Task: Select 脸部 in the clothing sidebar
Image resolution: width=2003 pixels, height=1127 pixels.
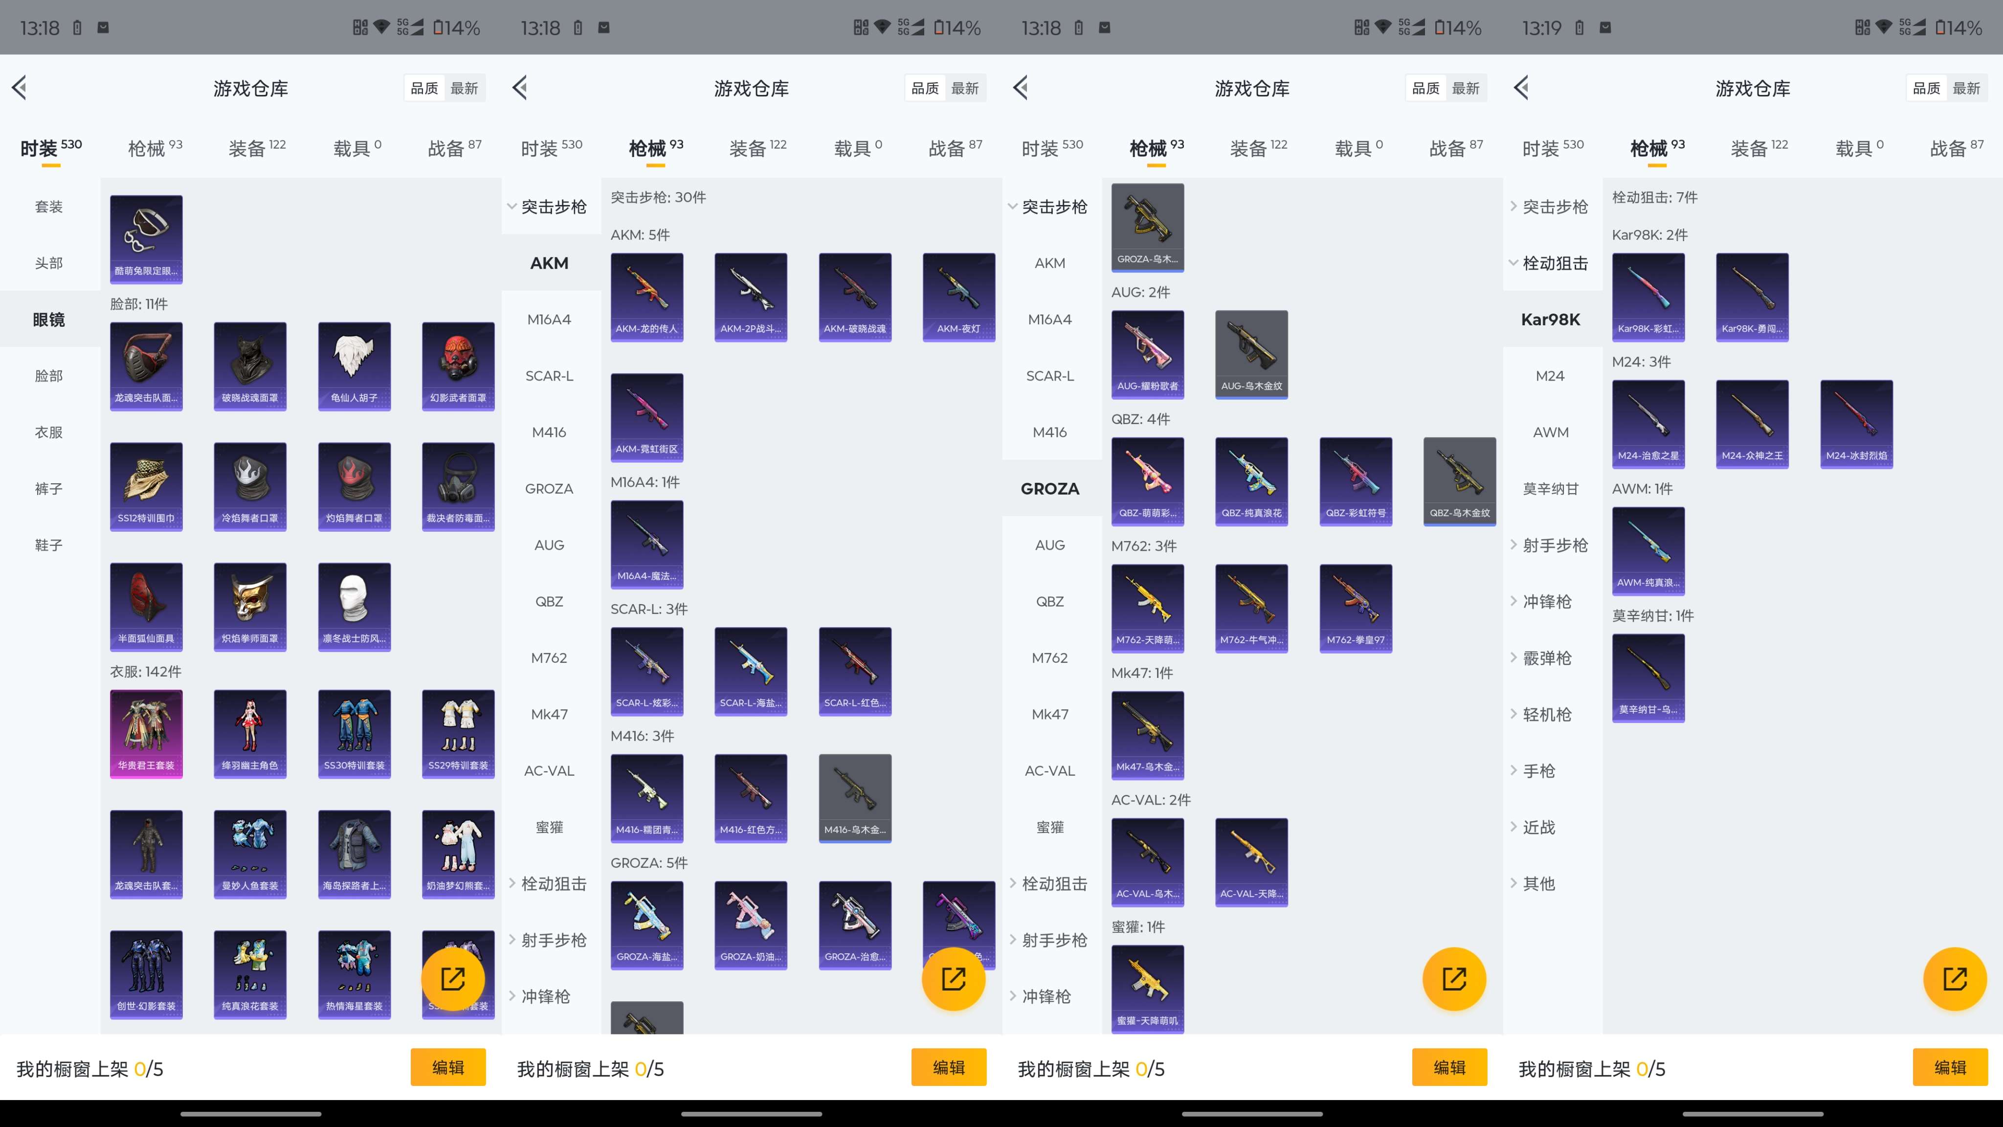Action: (x=49, y=376)
